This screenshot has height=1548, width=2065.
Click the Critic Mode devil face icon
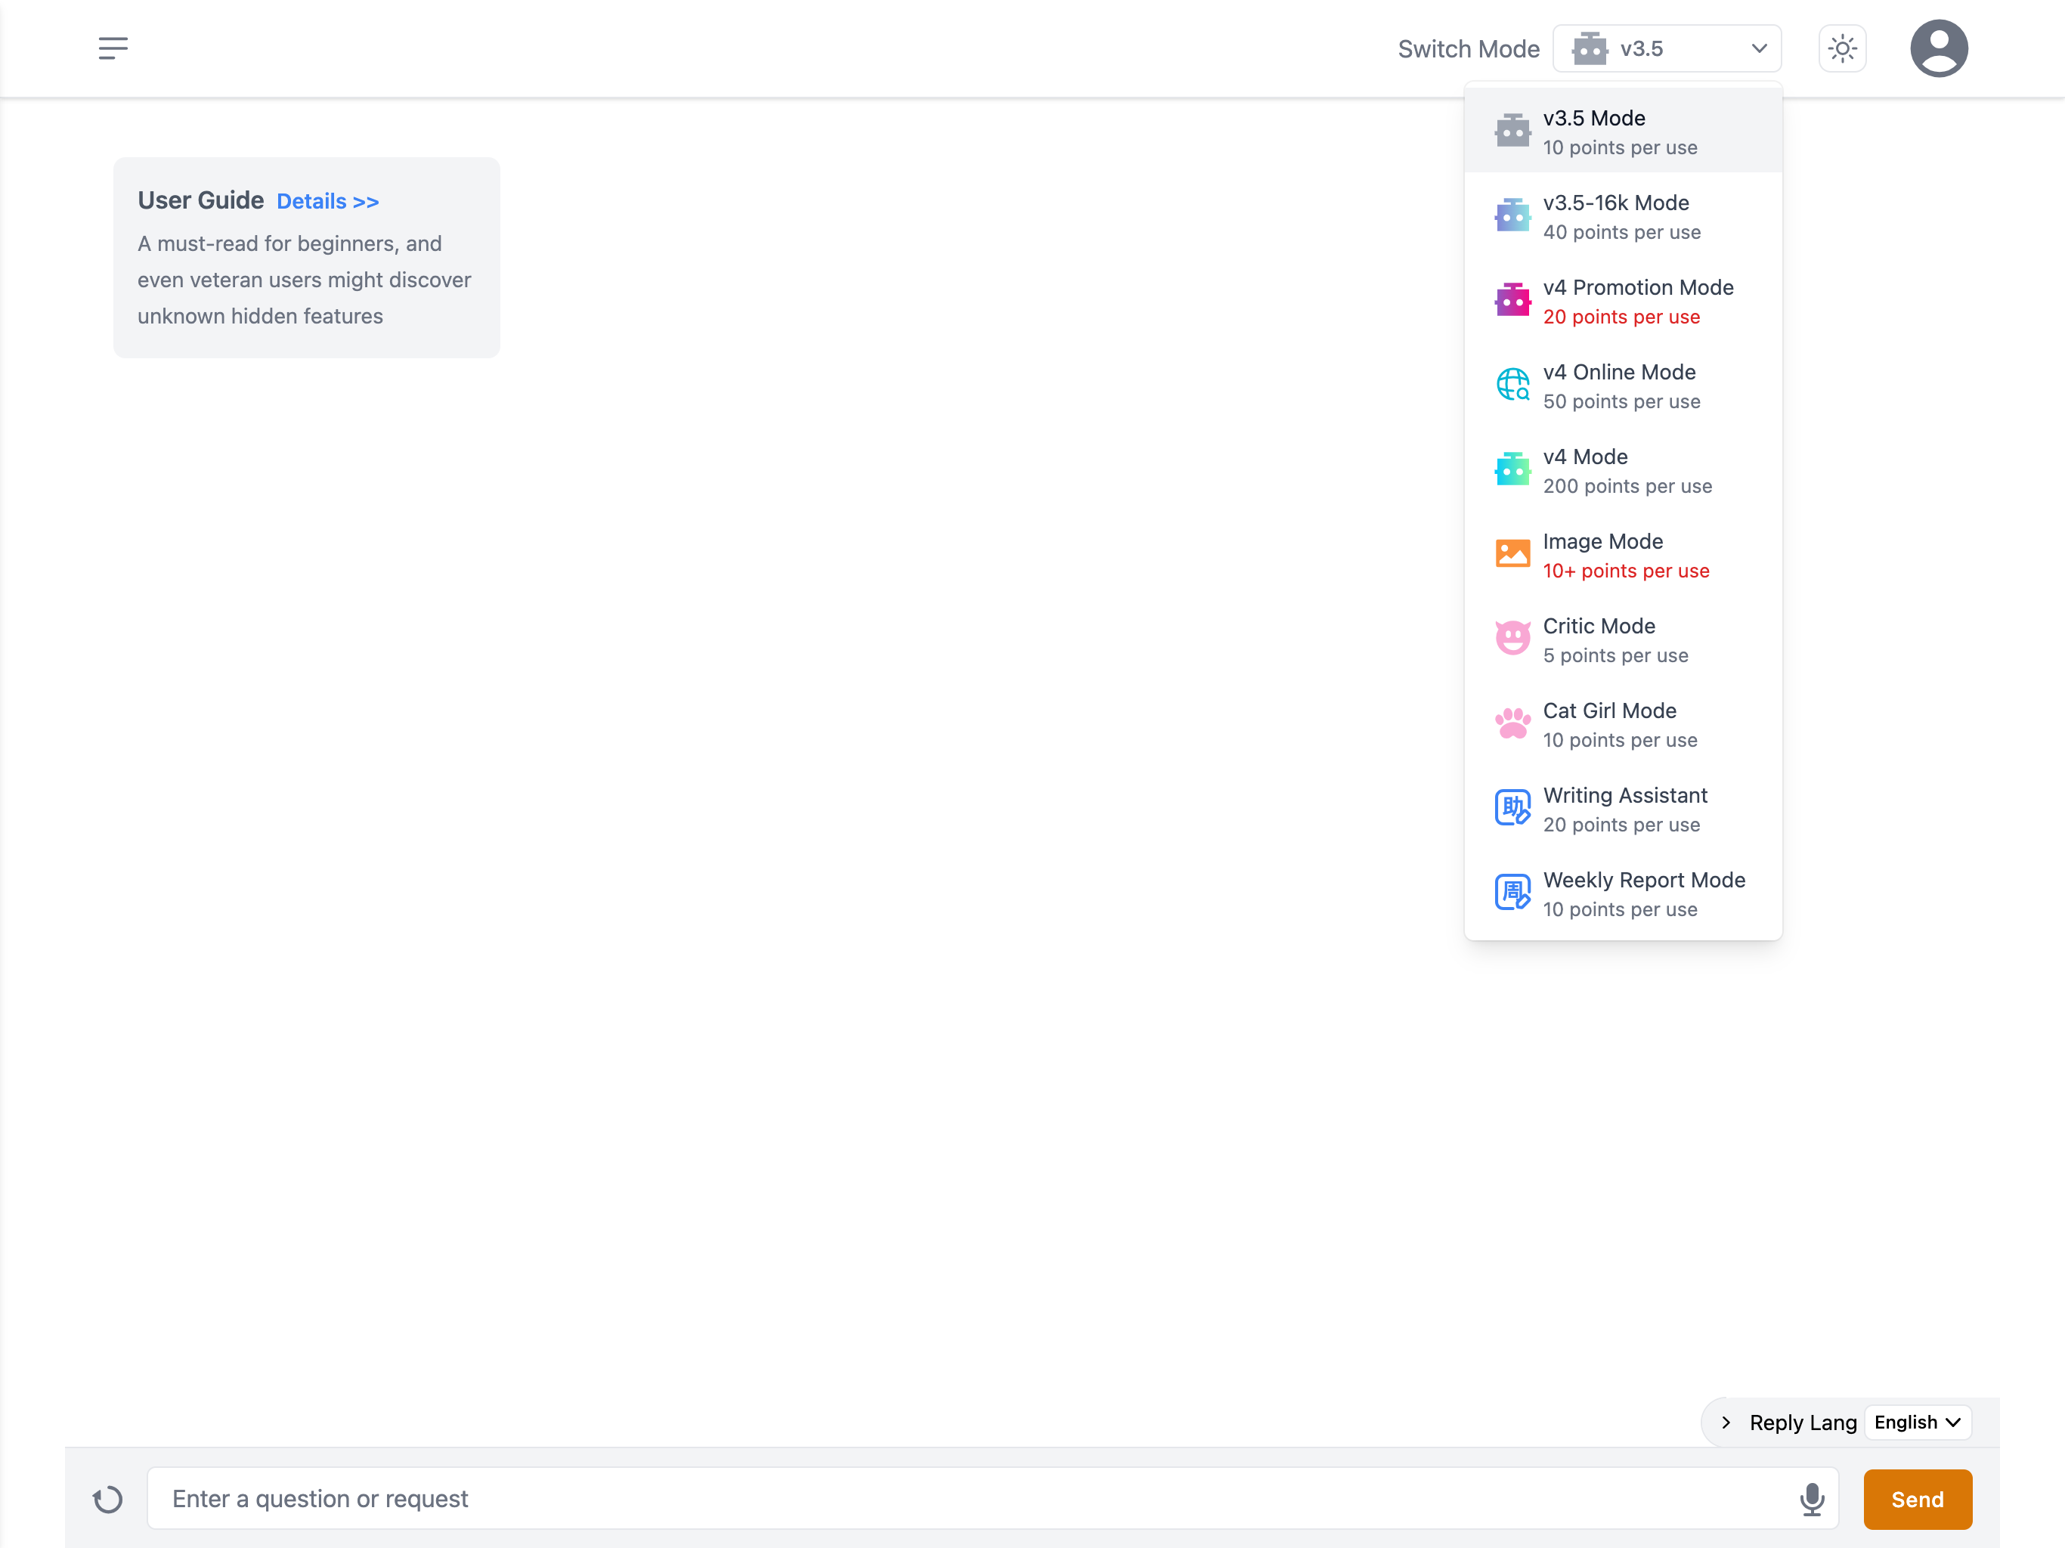click(x=1512, y=639)
